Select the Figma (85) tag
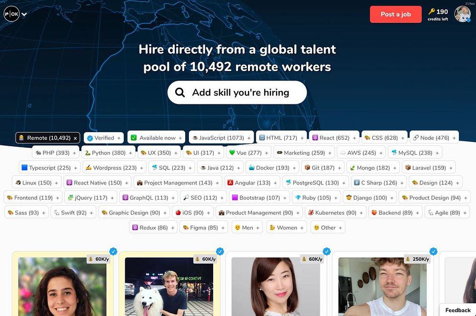The height and width of the screenshot is (316, 476). [x=204, y=227]
